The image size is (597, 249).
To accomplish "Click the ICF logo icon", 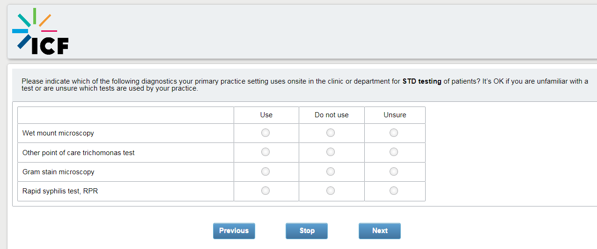I will pos(40,31).
